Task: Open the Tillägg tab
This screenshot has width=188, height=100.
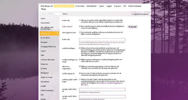Action: pos(43,9)
